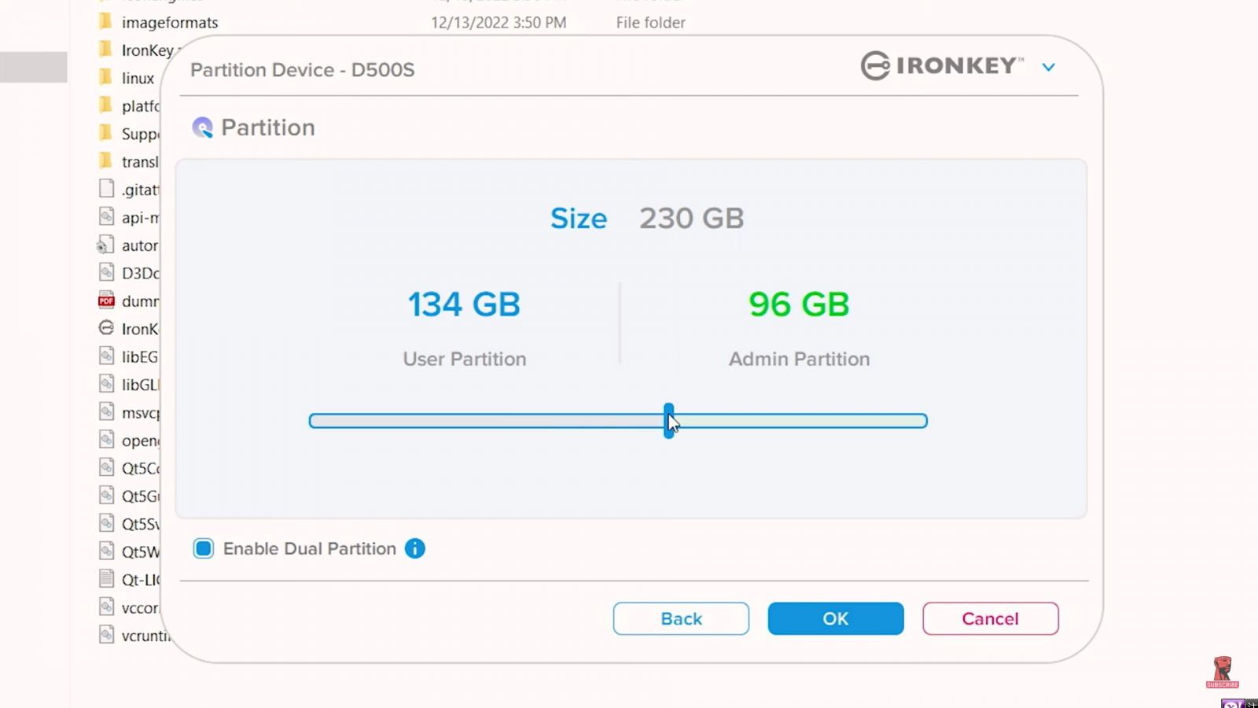Screen dimensions: 1258x708
Task: Expand the IronKey dropdown chevron
Action: (1048, 67)
